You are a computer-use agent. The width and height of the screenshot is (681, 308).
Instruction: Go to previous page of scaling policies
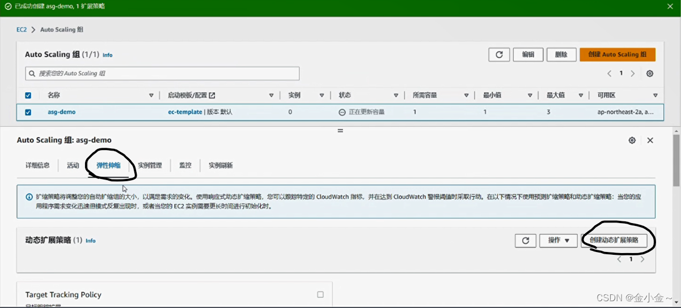tap(619, 259)
